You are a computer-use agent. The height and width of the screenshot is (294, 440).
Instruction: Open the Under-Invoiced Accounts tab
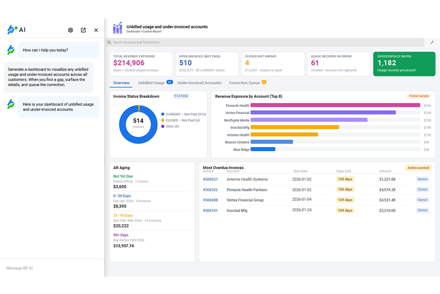click(199, 83)
